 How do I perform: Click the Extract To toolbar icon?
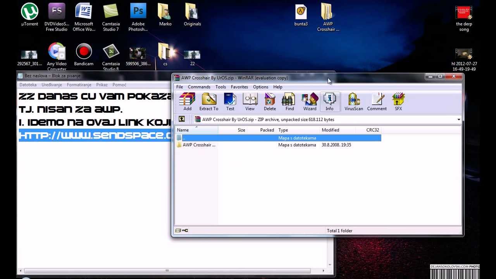point(208,102)
